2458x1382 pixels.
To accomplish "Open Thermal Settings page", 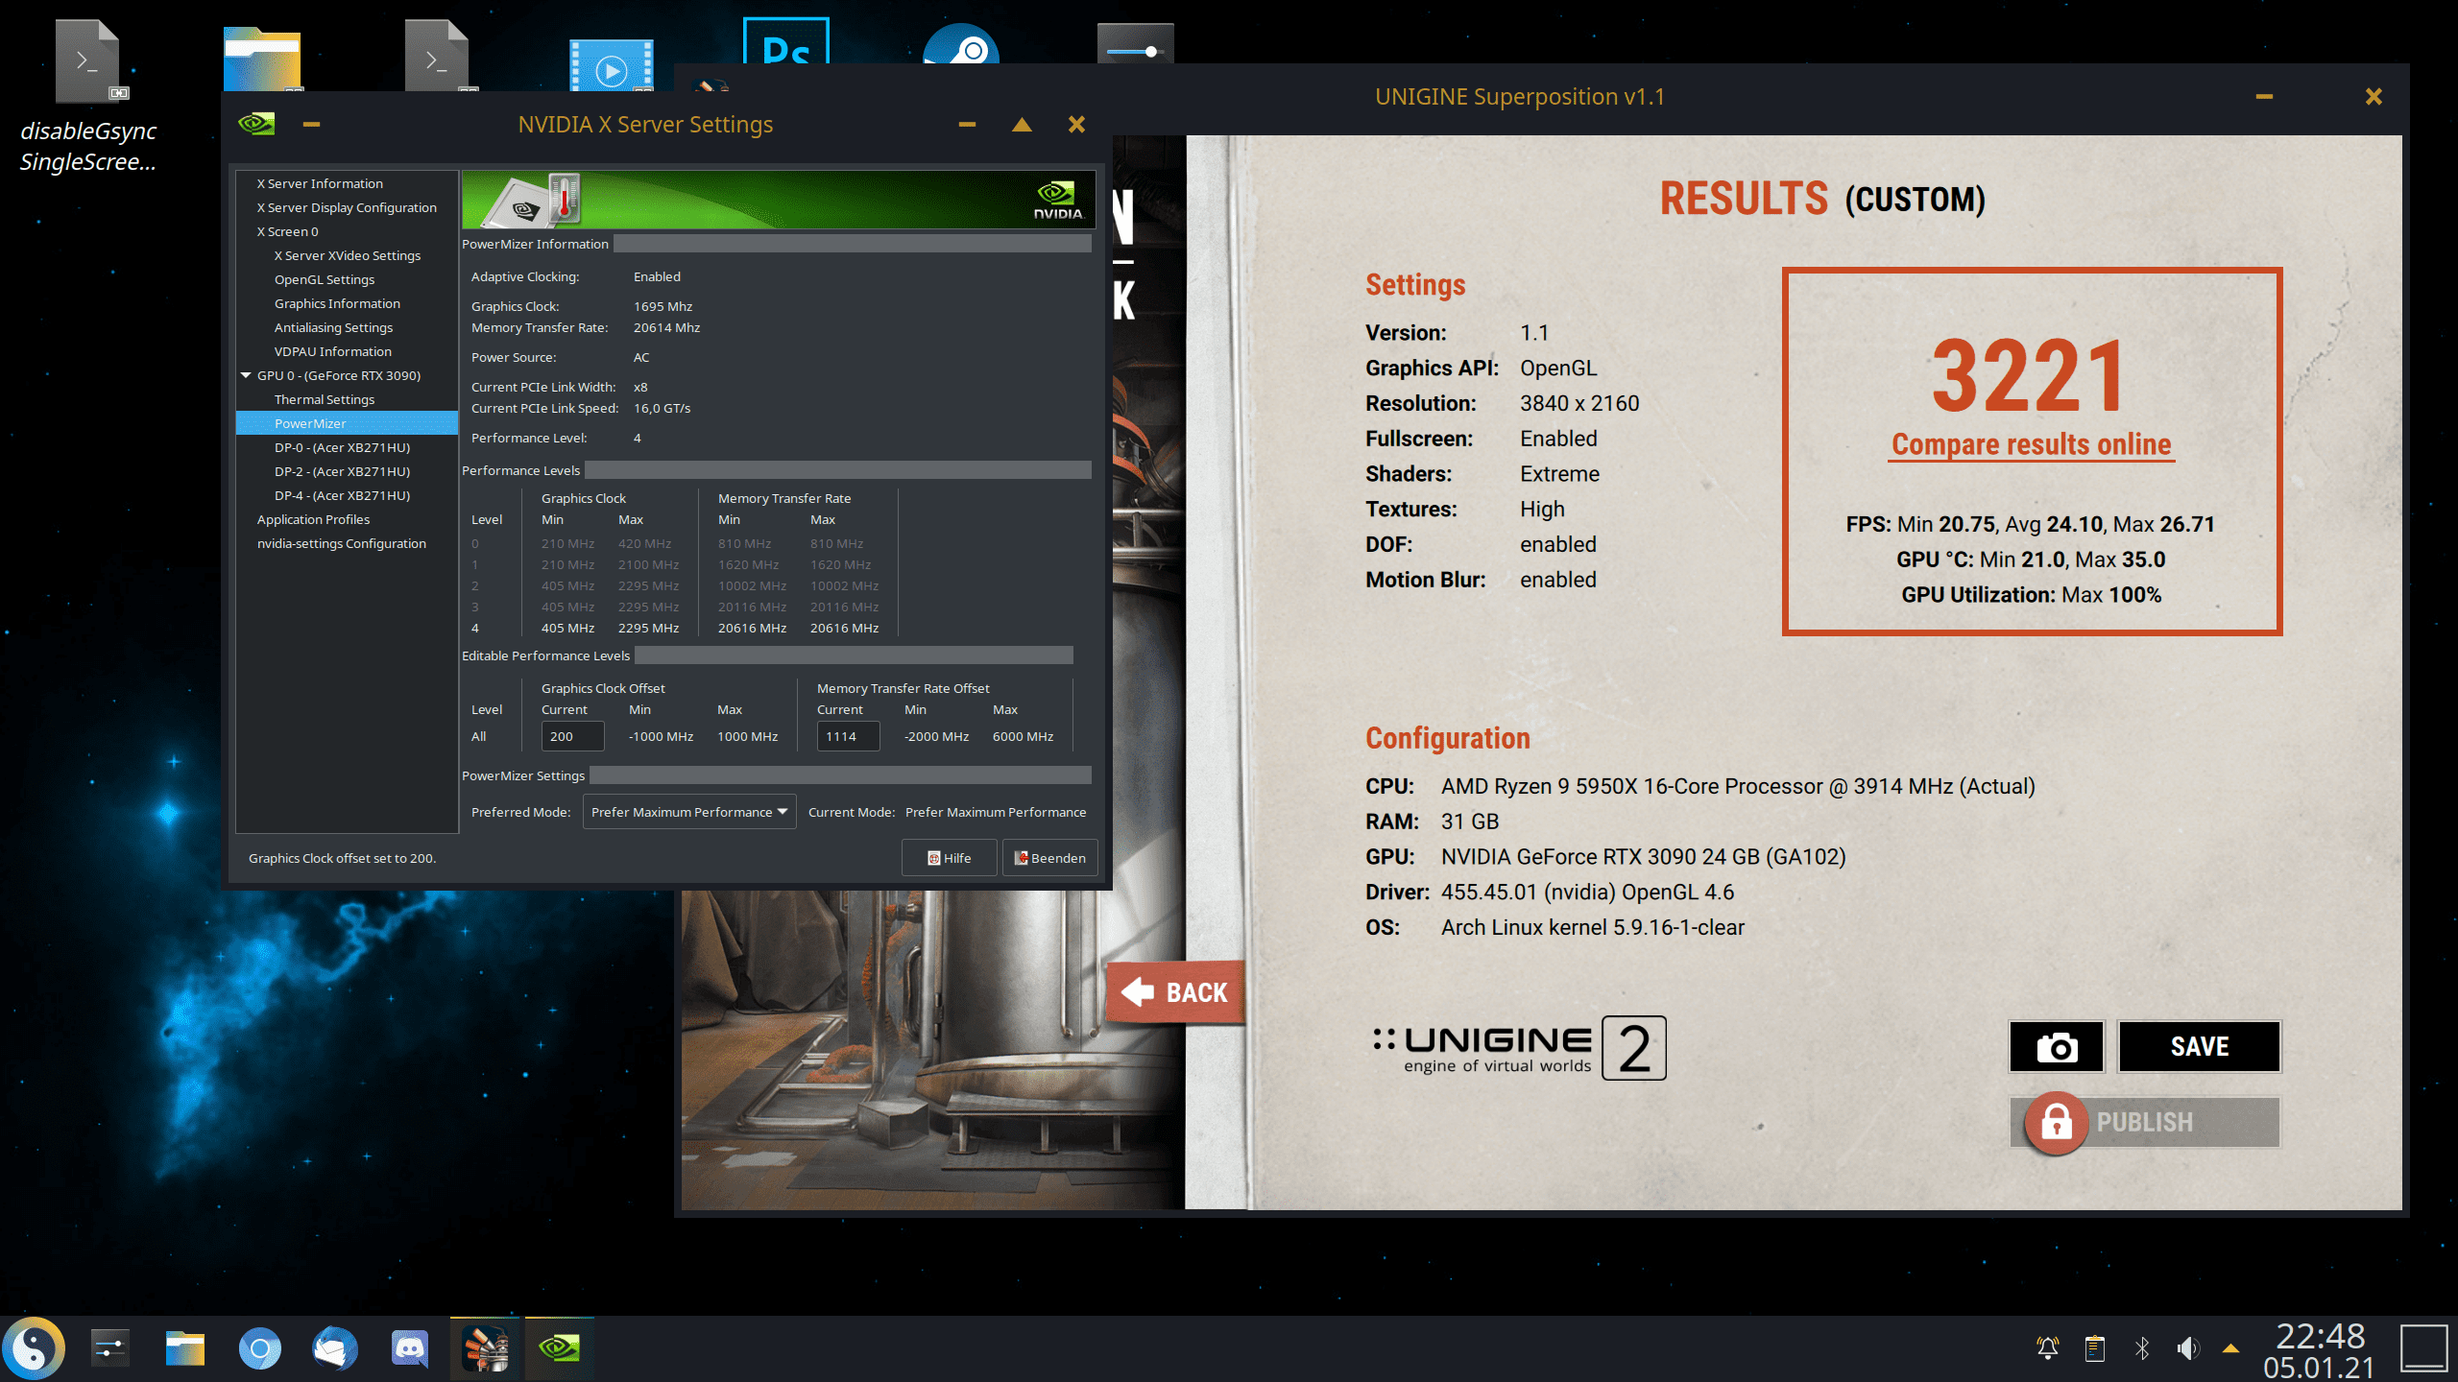I will [x=325, y=399].
